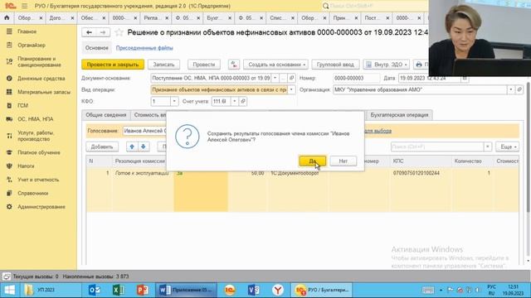The image size is (531, 298).
Task: Click the table search field
Action: point(437,147)
